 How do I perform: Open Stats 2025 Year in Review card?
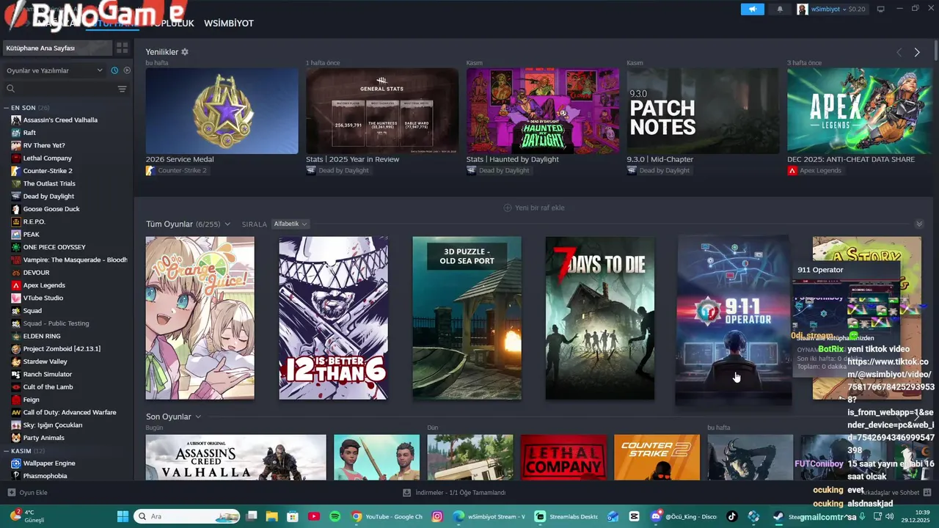(x=382, y=111)
